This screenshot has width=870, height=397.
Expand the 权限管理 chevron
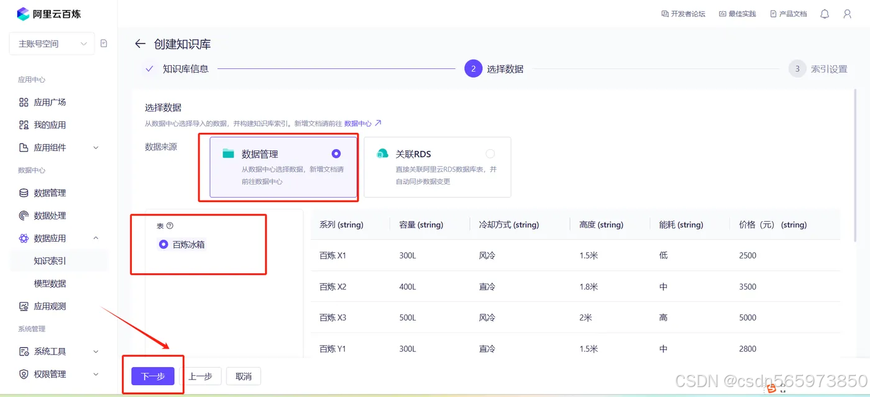coord(96,374)
